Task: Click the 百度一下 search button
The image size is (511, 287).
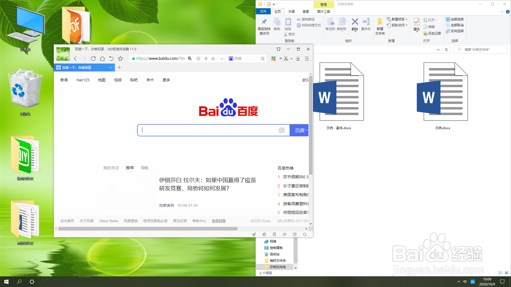Action: [x=299, y=130]
